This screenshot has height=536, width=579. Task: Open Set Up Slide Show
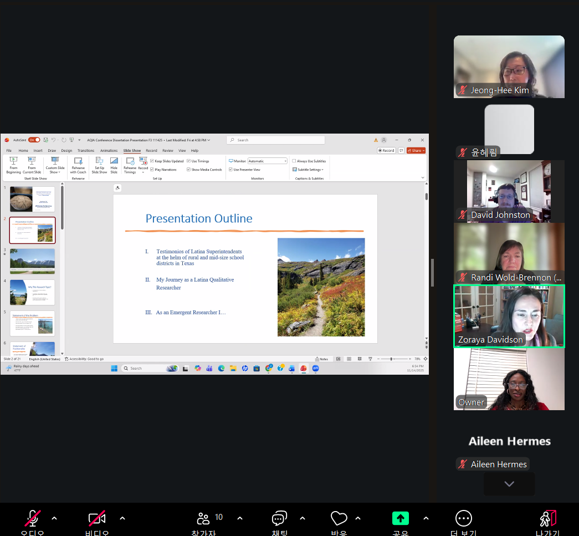click(99, 165)
